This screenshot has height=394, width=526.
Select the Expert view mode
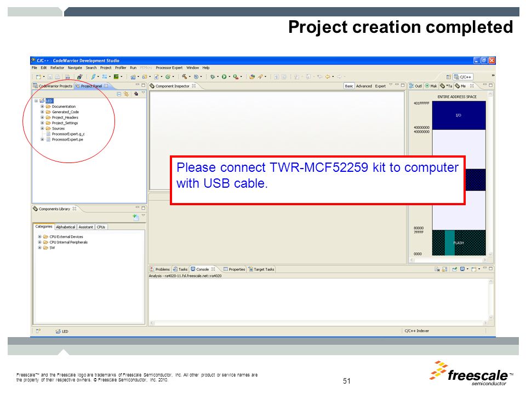click(x=380, y=86)
